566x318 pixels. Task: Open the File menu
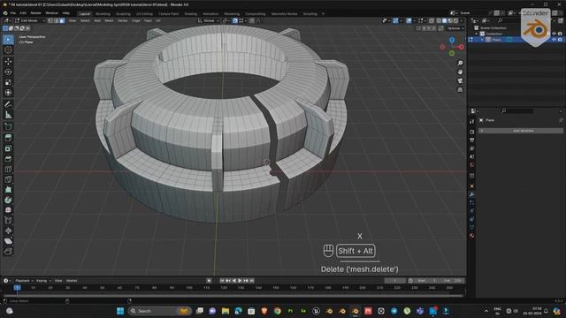click(x=12, y=13)
